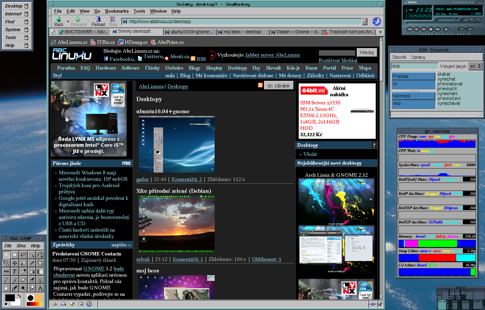Click Hledej search button
The height and width of the screenshot is (310, 485).
tap(367, 52)
